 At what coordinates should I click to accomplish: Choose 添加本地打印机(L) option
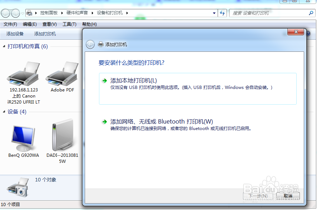pos(198,89)
